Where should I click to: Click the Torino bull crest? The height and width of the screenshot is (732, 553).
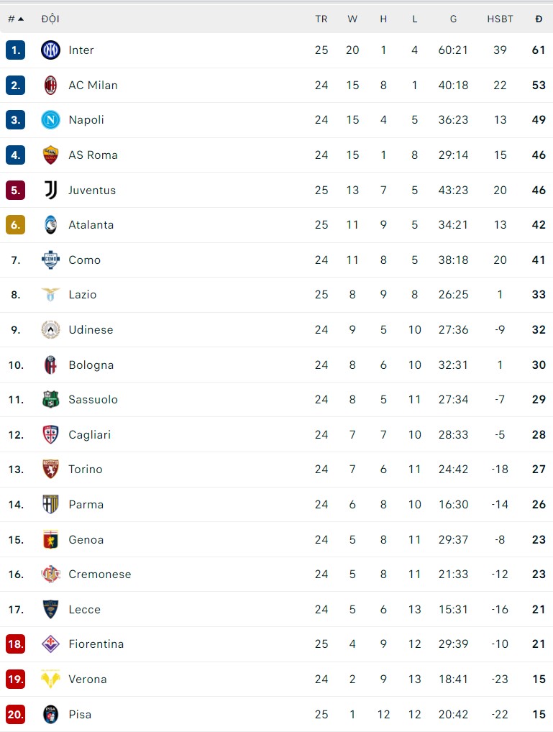click(x=50, y=470)
